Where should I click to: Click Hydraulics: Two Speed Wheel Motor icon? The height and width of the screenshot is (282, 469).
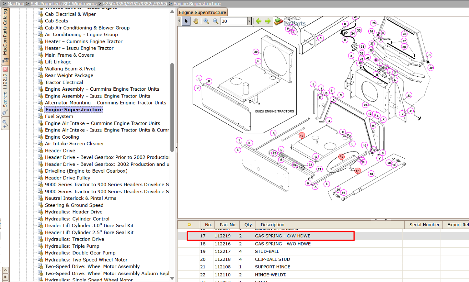(x=40, y=260)
